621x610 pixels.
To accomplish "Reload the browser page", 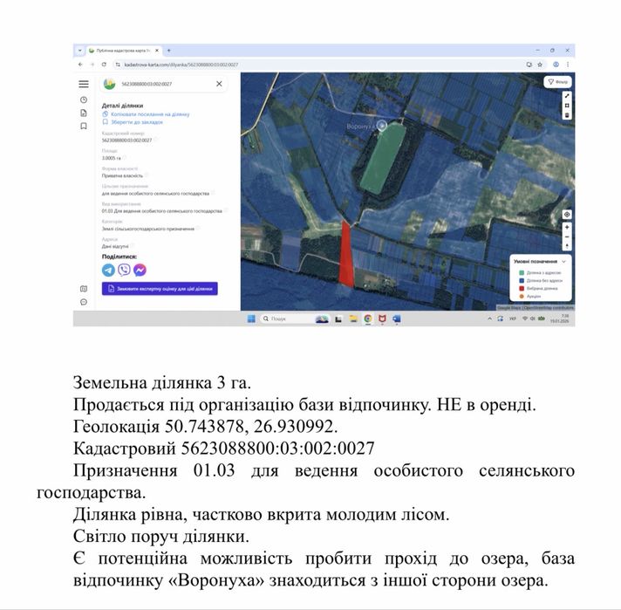I will tap(104, 65).
